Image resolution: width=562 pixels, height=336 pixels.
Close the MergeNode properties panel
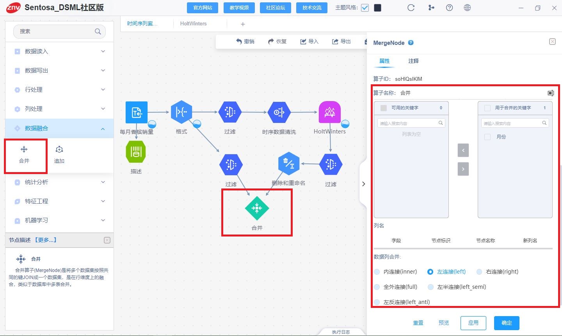click(x=552, y=42)
